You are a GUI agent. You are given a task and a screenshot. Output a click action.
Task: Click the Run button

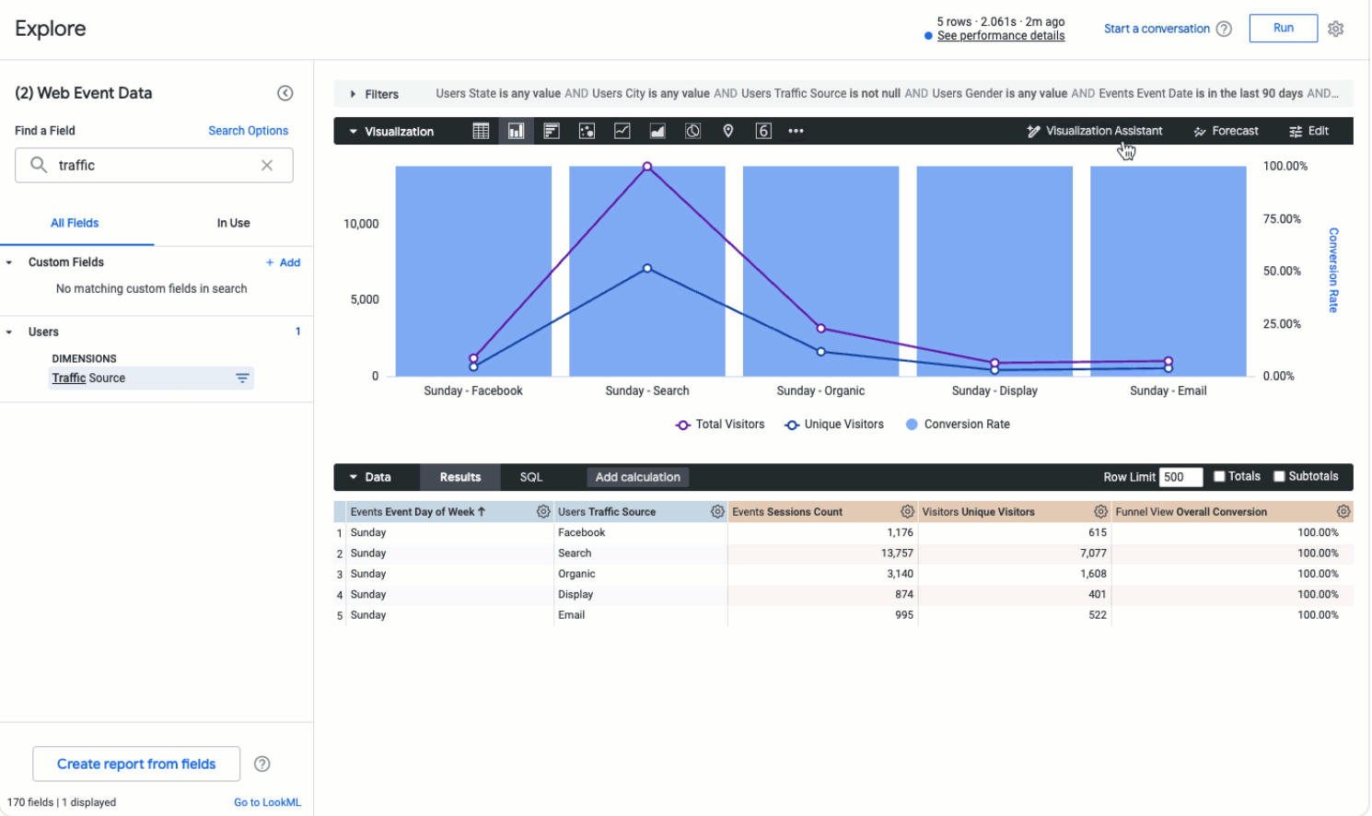coord(1284,29)
